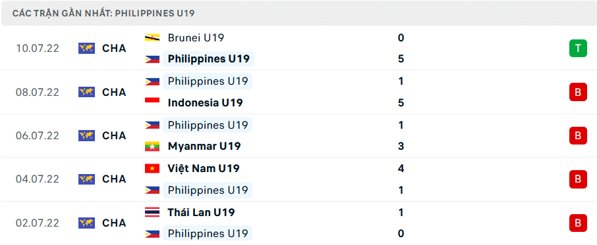Open the Myanmar U19 team link
Viewport: 597px width, 245px height.
[204, 146]
